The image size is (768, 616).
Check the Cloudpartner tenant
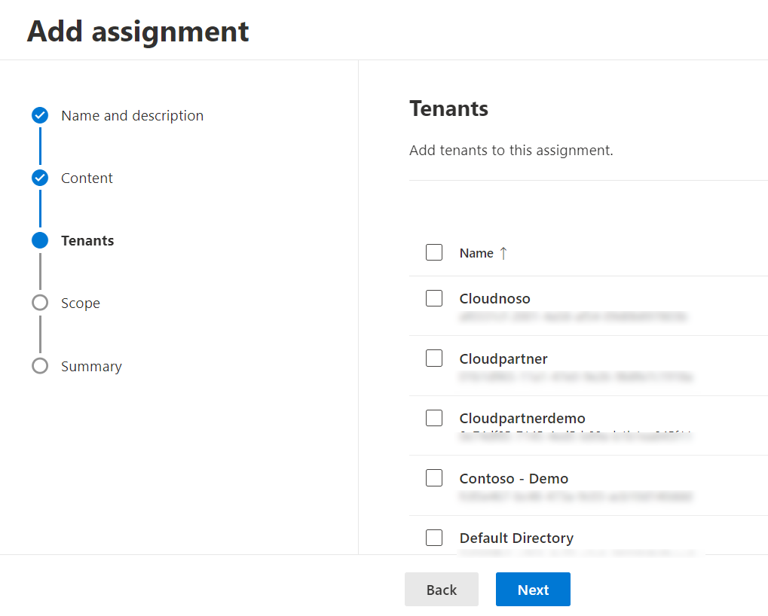tap(434, 358)
